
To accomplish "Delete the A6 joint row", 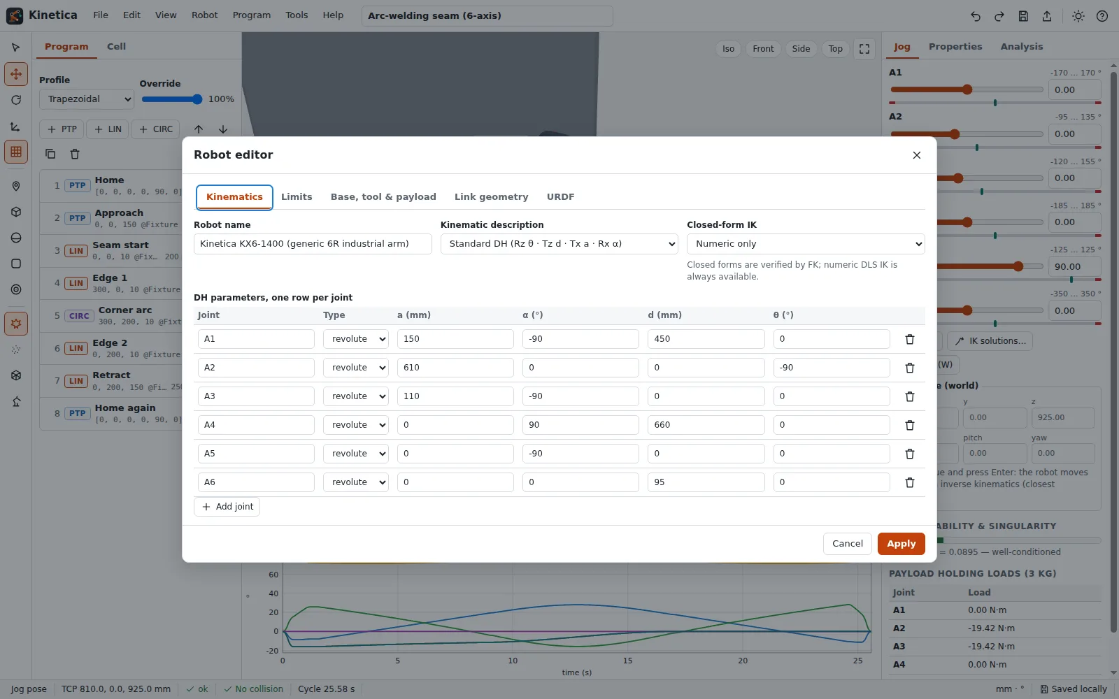I will [909, 482].
